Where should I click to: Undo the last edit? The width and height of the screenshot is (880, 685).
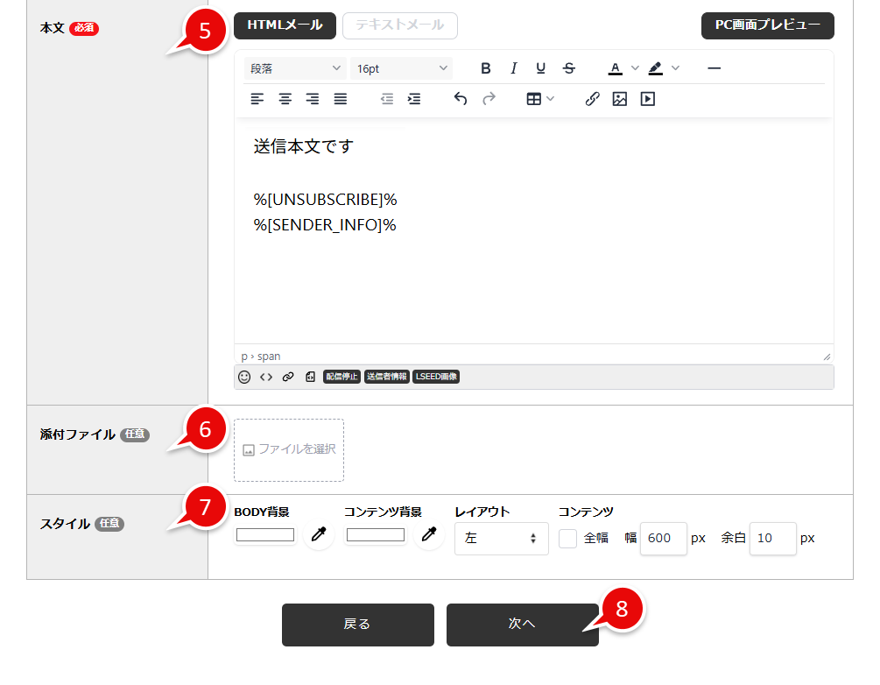460,98
